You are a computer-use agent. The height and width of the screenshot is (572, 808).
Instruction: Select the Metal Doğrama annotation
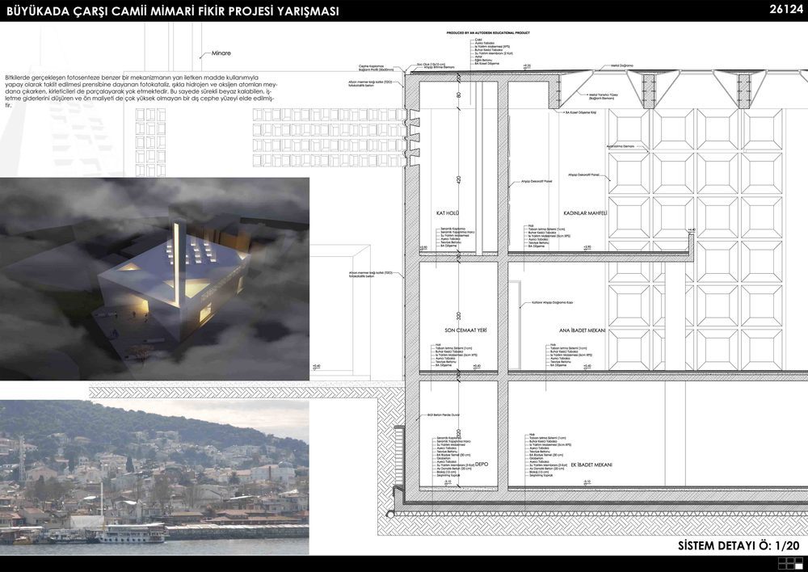[x=622, y=66]
